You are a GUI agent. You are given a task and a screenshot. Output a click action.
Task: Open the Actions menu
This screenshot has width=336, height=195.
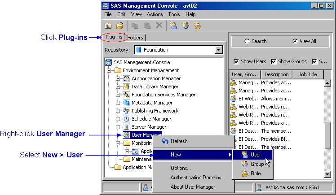[154, 14]
